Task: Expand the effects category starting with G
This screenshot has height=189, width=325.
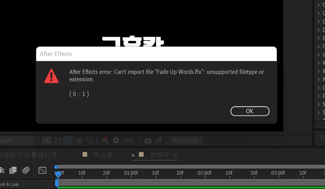Action: tap(318, 46)
